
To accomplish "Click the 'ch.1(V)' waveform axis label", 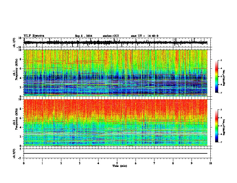I will 14,43.
